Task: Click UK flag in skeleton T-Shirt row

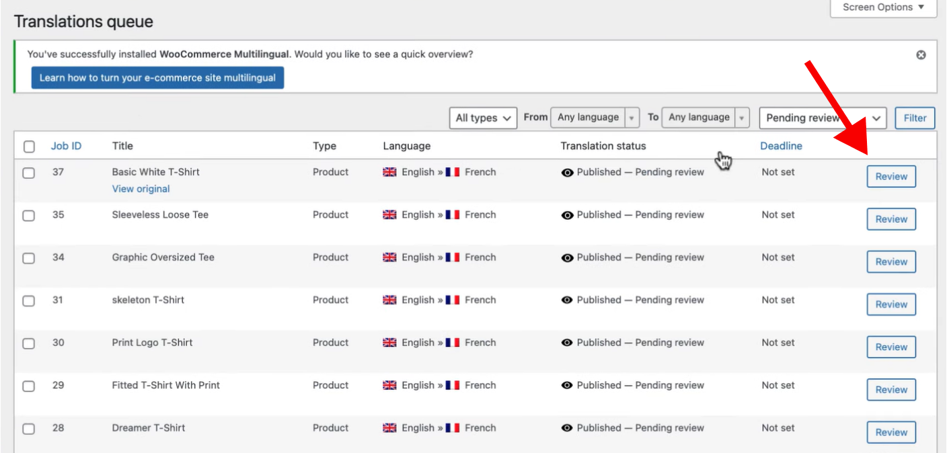Action: (x=390, y=300)
